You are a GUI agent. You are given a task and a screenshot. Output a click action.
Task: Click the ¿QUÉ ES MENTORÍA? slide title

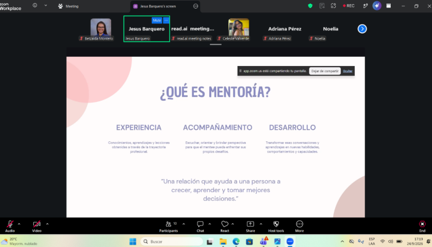215,92
